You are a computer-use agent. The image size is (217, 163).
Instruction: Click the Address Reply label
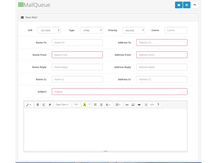[x=123, y=67]
